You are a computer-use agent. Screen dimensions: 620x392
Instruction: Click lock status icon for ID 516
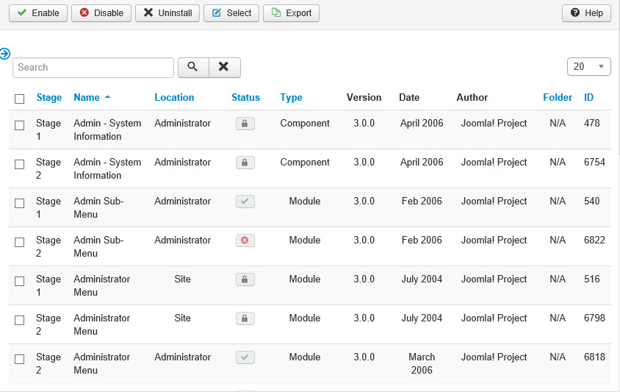point(245,279)
